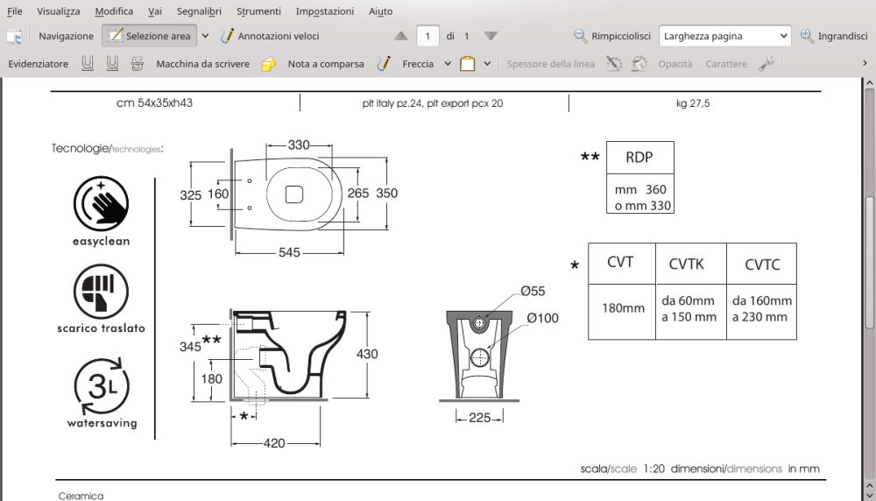876x501 pixels.
Task: Click the page number input field
Action: click(x=427, y=36)
